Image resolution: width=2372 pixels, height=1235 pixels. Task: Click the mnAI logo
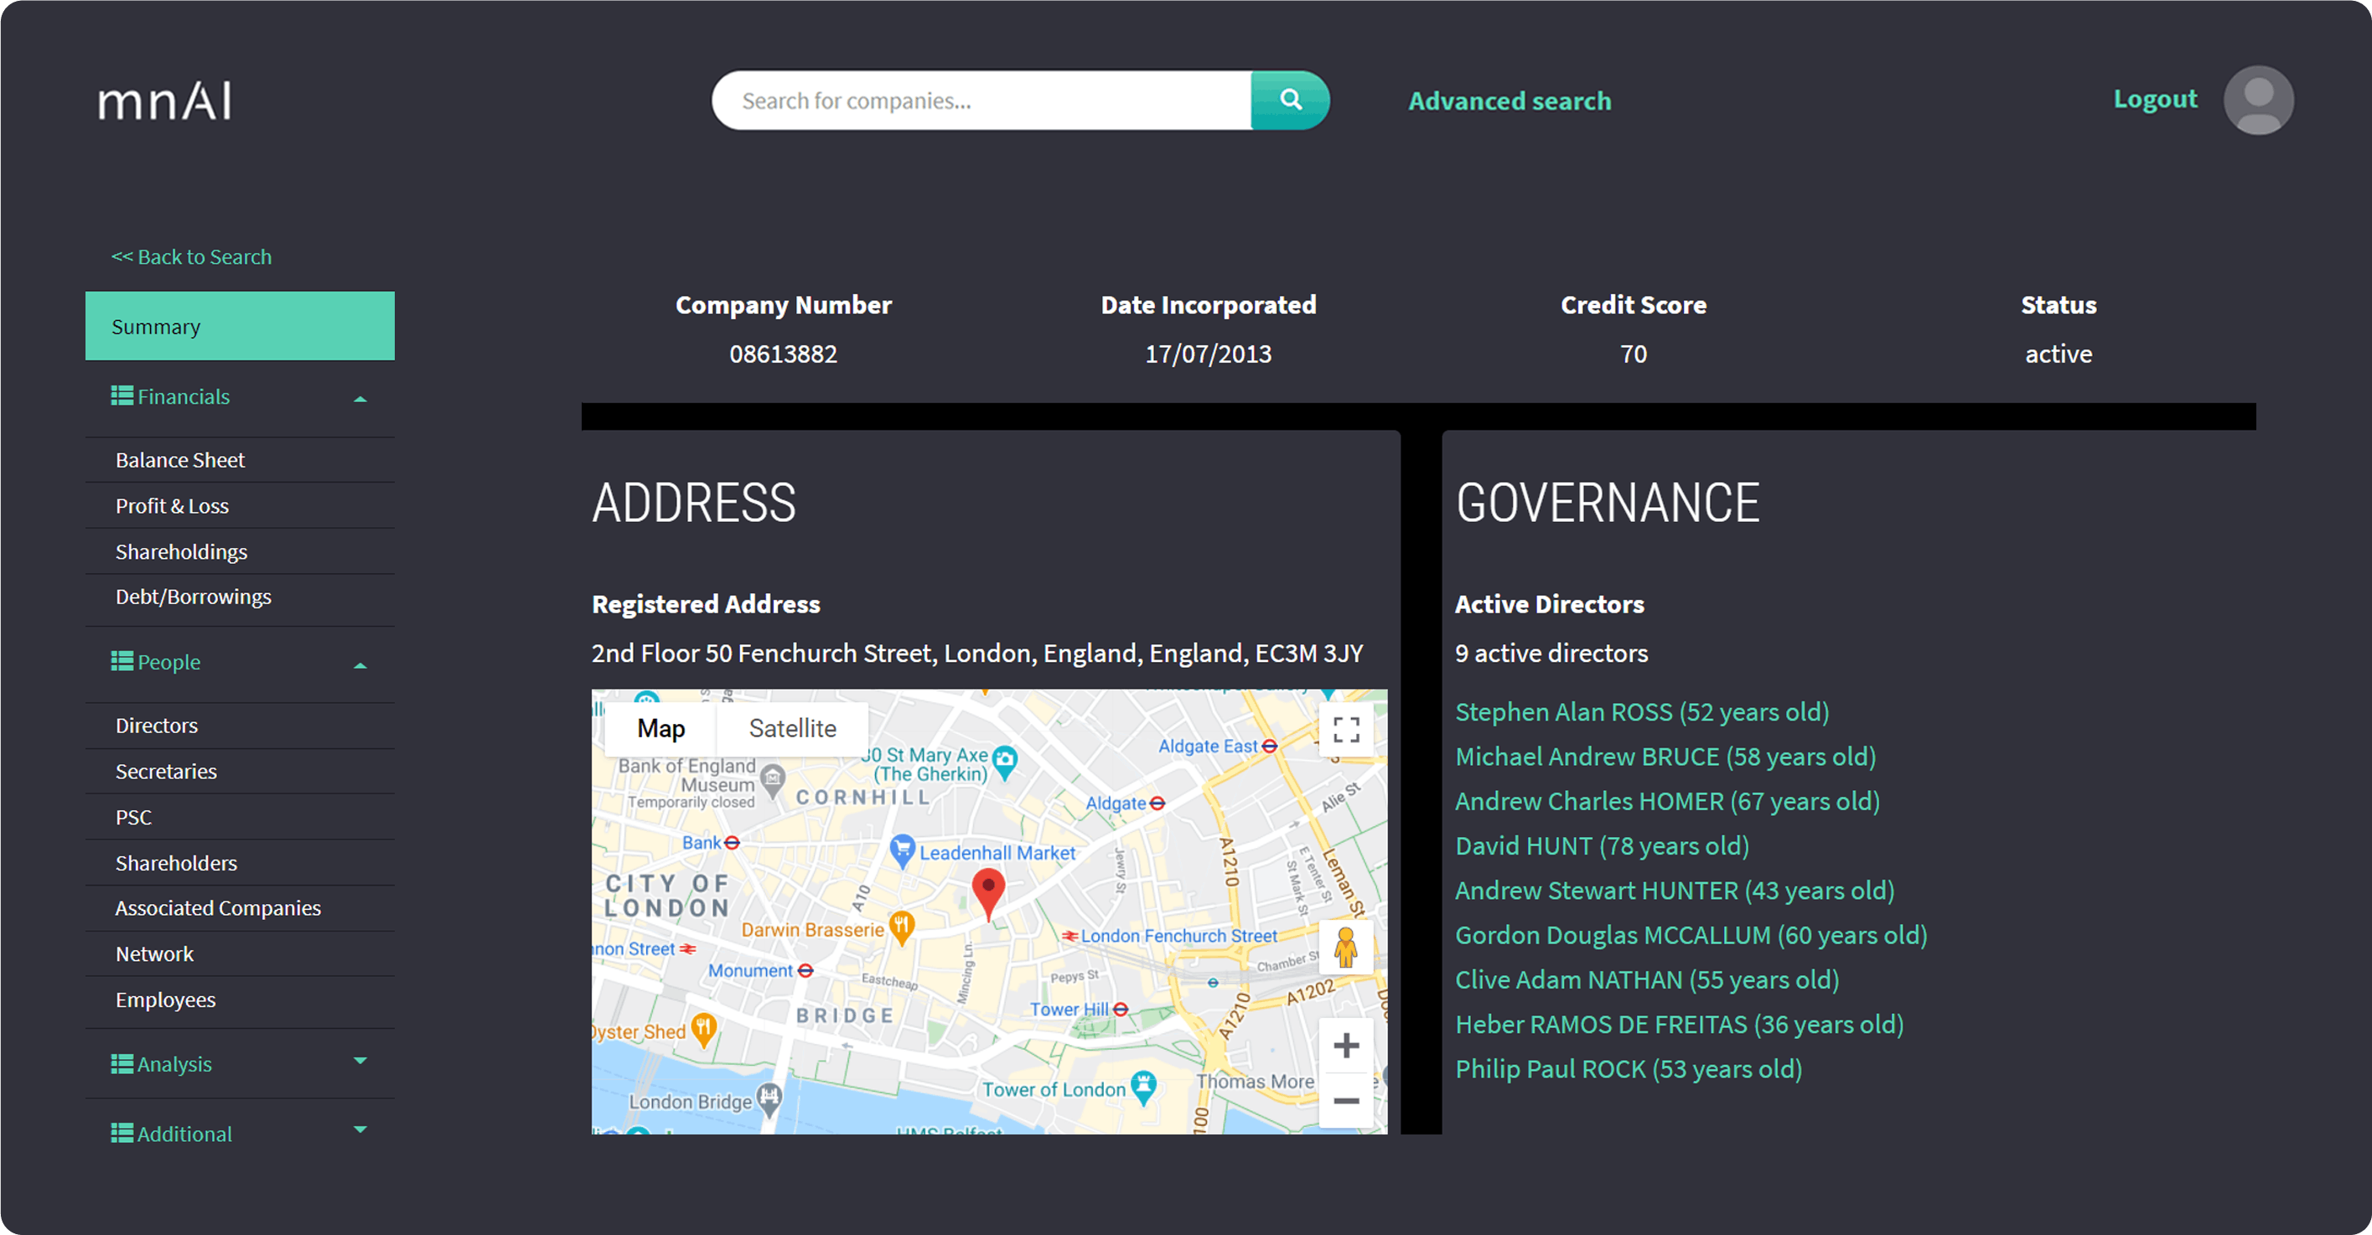pos(165,101)
